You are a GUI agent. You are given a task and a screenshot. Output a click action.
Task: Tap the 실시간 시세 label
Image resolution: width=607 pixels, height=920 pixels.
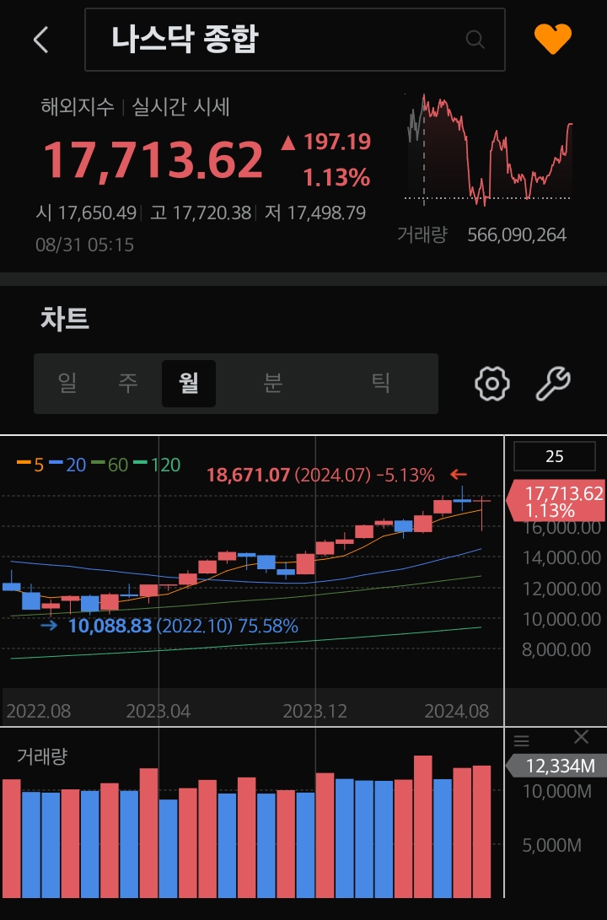point(180,107)
